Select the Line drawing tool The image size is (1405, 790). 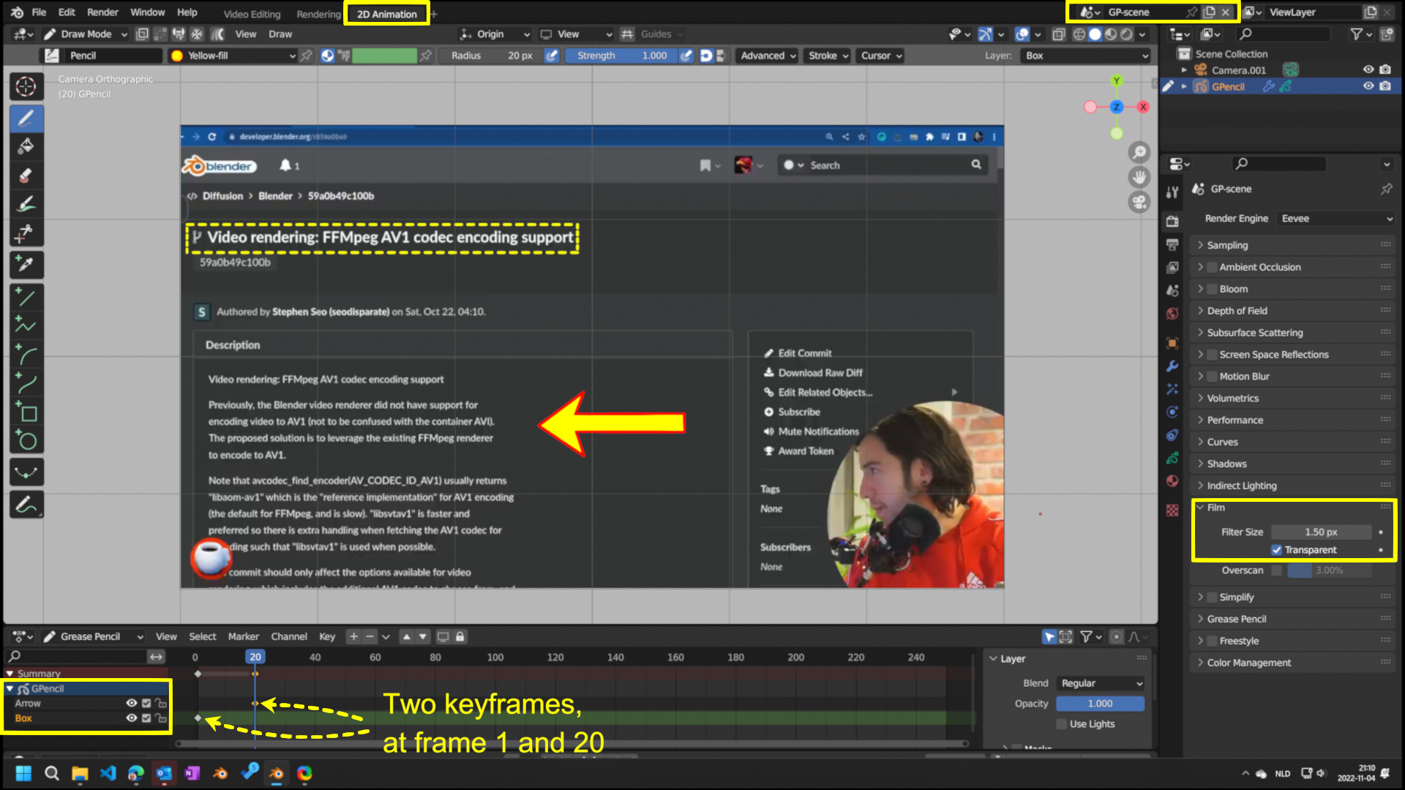point(26,297)
